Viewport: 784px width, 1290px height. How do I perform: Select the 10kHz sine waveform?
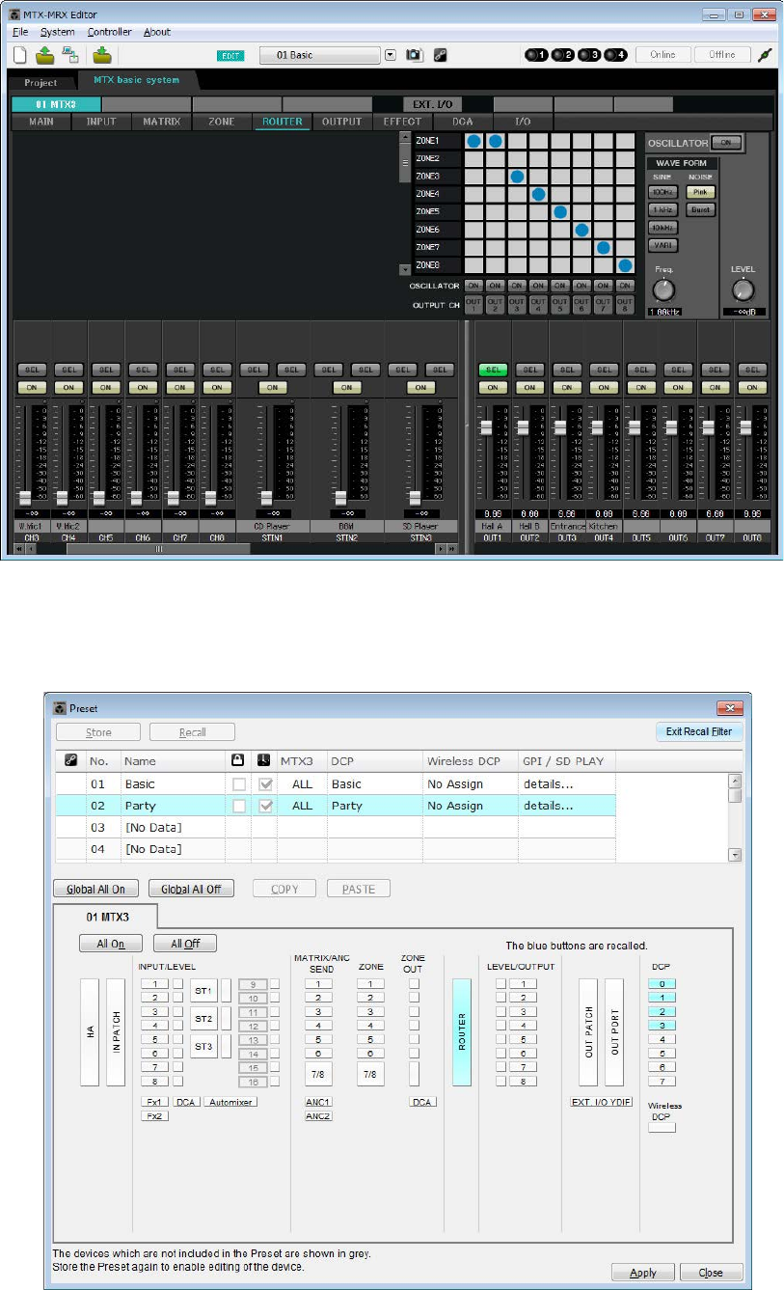662,227
